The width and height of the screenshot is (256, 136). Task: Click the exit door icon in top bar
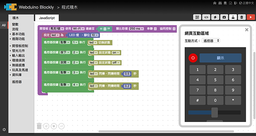tap(236, 3)
